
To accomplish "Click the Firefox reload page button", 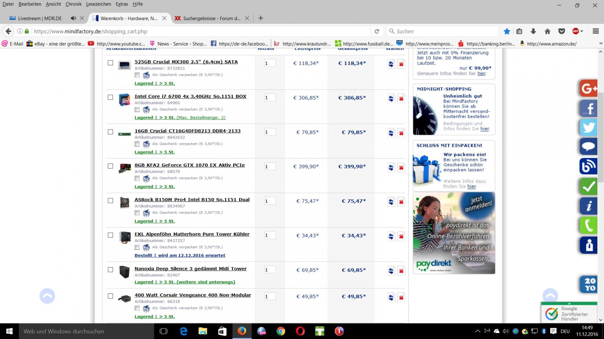I will (x=377, y=31).
